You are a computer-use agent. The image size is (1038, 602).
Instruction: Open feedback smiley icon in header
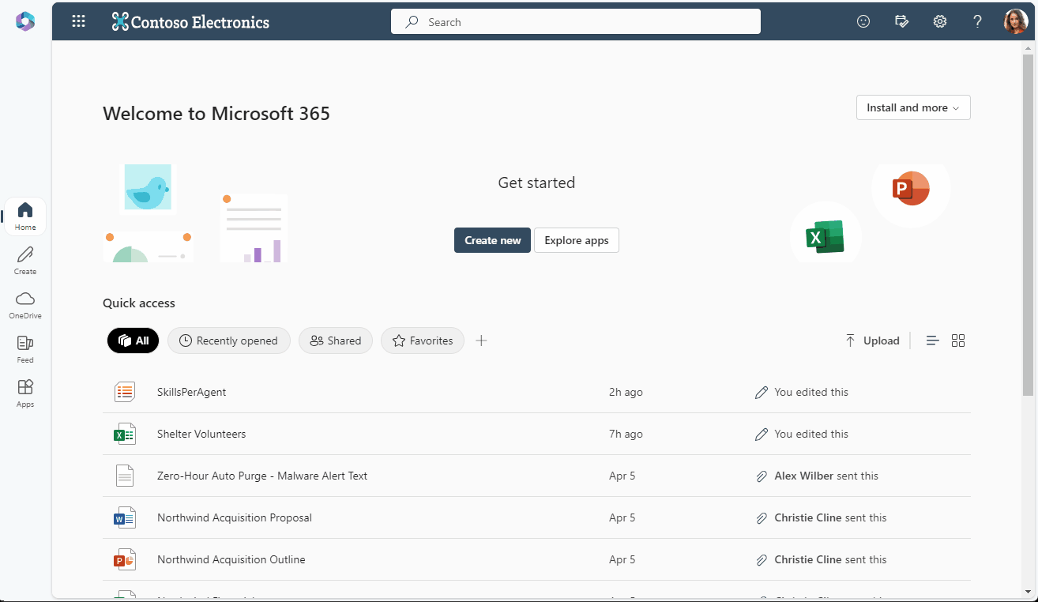tap(863, 22)
